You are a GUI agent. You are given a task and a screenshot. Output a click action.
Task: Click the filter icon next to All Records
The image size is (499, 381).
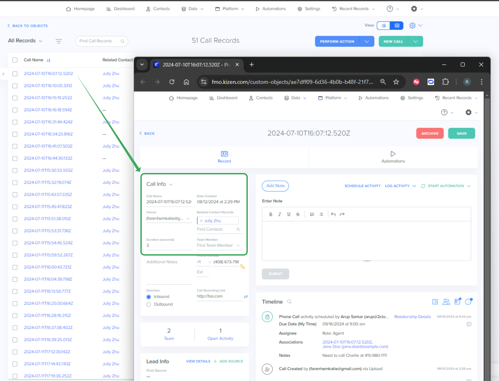click(58, 41)
